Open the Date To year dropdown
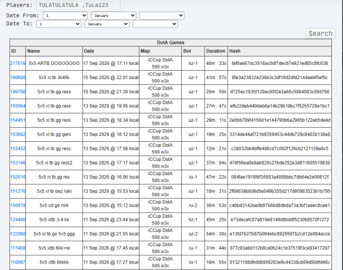 [155, 24]
